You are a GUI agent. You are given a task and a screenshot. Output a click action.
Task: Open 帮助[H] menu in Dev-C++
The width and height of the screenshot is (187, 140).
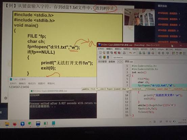click(178, 50)
